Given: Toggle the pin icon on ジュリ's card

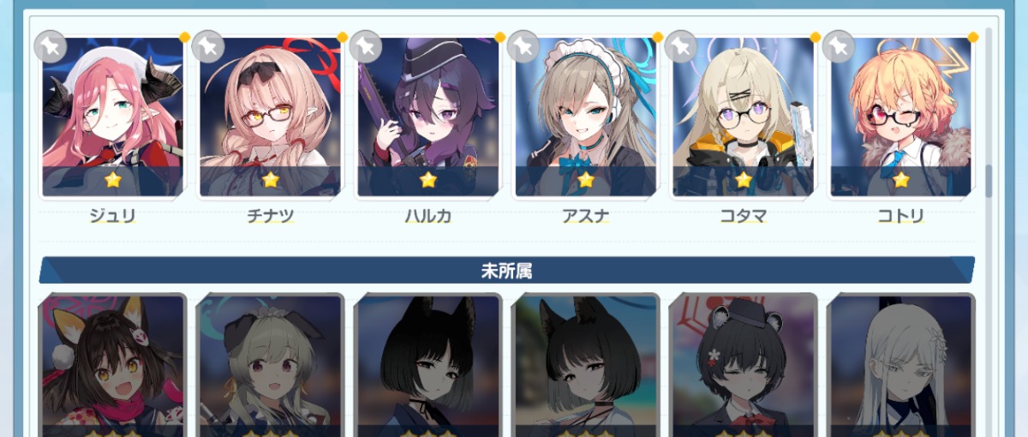Looking at the screenshot, I should (51, 46).
